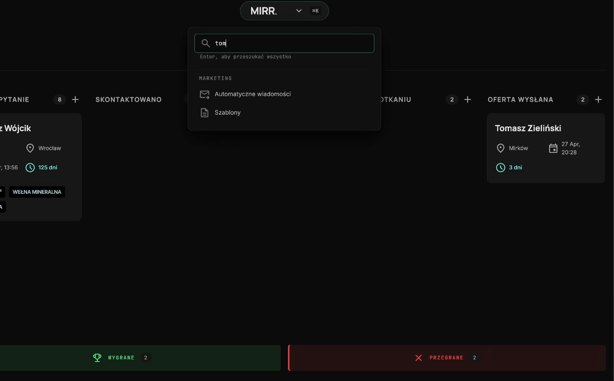Screen dimensions: 614x381
Task: Click calendar icon on Tomasz Zieliński card
Action: pos(553,148)
